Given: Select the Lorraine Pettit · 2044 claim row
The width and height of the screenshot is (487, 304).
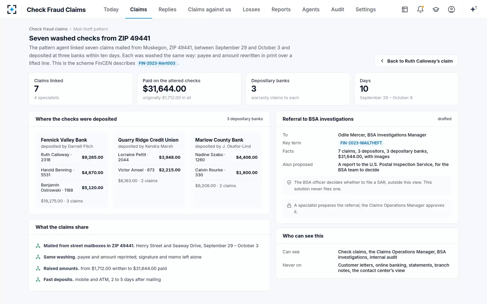Looking at the screenshot, I should (x=149, y=157).
